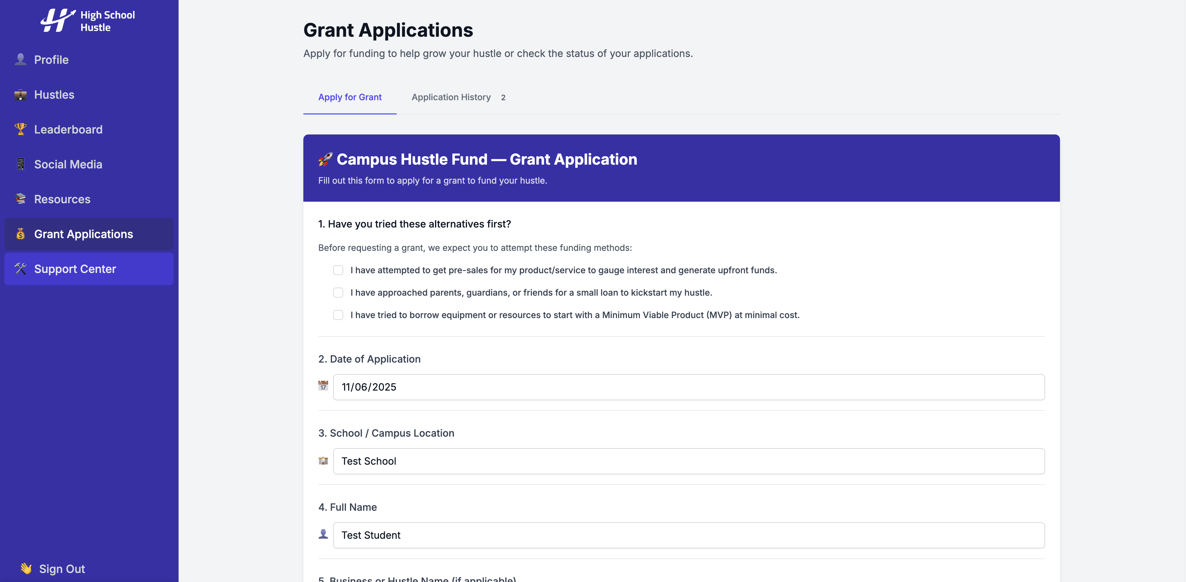Click the trophy icon for Leaderboard

[20, 129]
